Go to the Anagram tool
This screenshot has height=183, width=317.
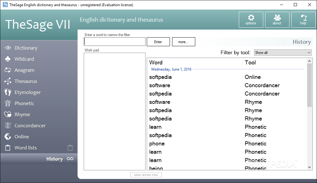click(x=24, y=70)
